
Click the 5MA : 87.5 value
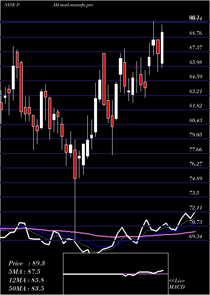click(x=24, y=272)
